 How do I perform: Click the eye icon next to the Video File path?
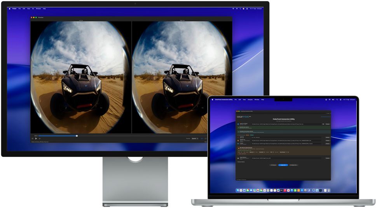pos(323,124)
